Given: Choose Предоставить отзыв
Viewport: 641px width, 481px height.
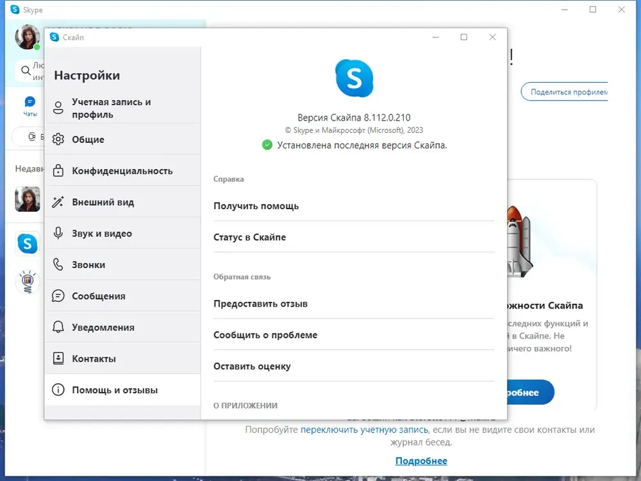Looking at the screenshot, I should (x=354, y=303).
